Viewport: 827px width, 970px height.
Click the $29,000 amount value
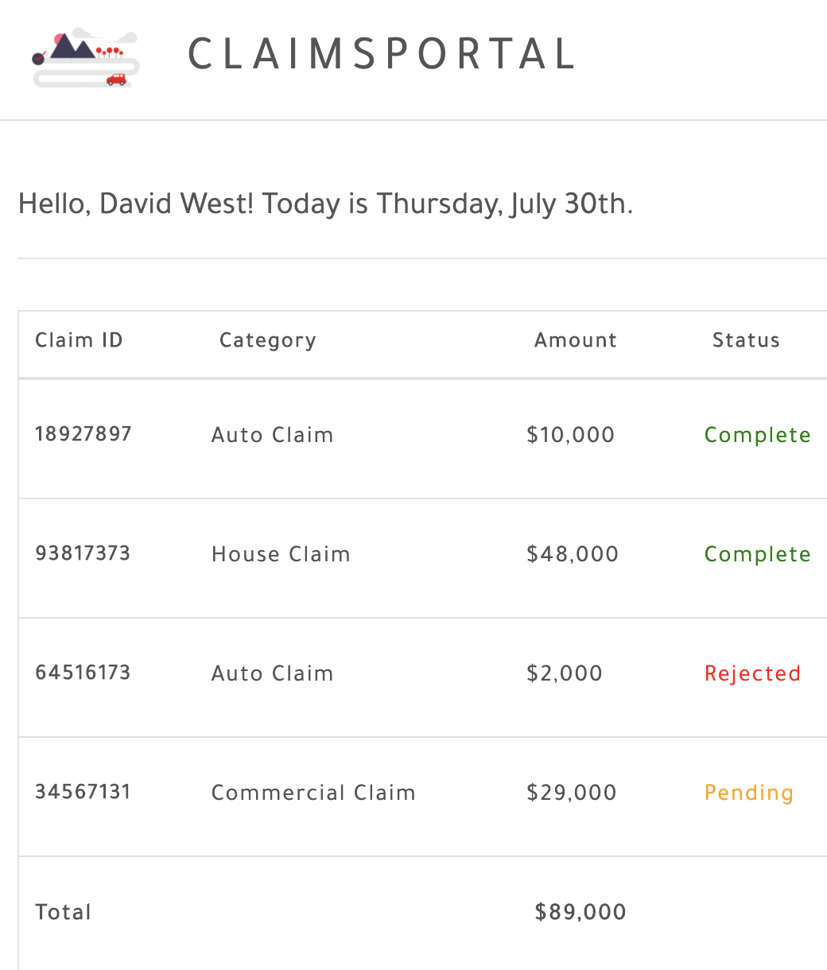(x=572, y=793)
